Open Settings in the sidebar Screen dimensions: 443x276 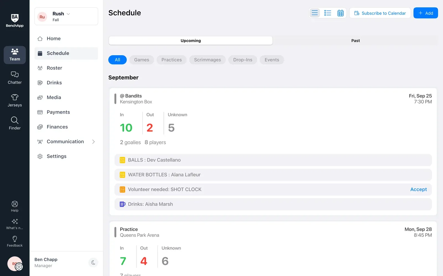tap(66, 156)
